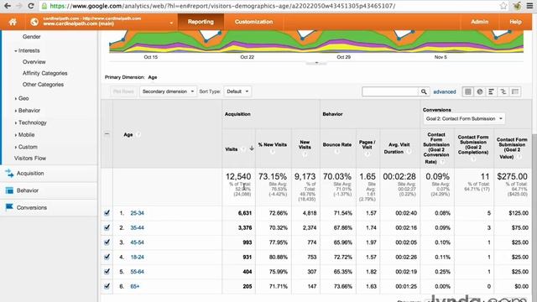Uncheck the 35-44 age row checkbox
Viewport: 537px width, 302px height.
(x=107, y=227)
